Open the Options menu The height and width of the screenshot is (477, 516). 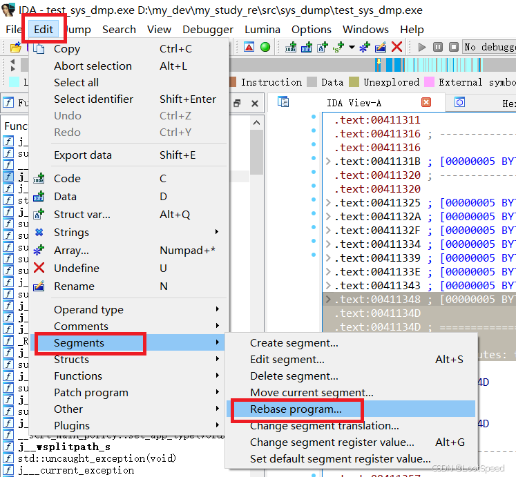point(312,29)
